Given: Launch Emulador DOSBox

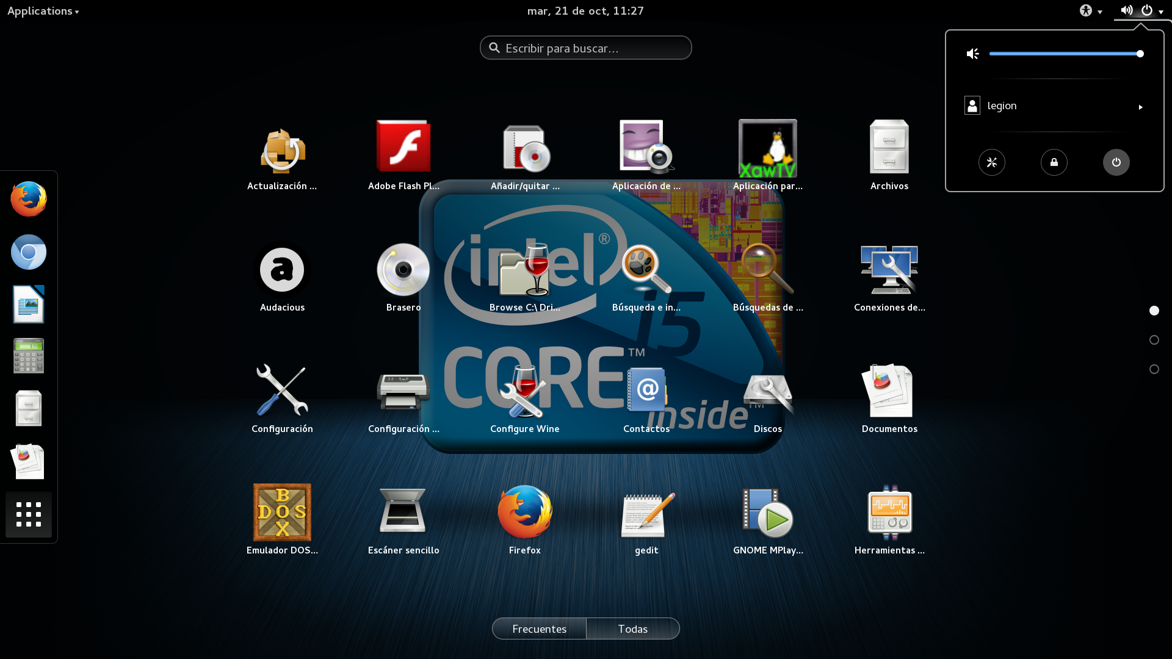Looking at the screenshot, I should click(282, 520).
